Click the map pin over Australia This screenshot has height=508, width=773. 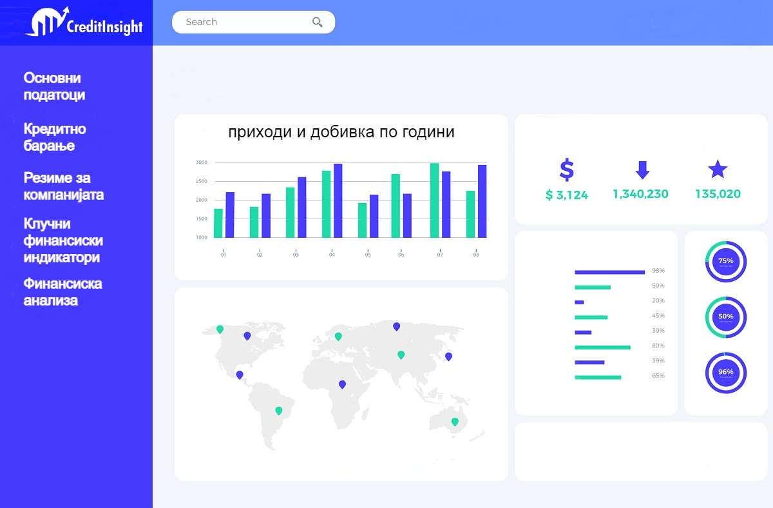tap(455, 422)
